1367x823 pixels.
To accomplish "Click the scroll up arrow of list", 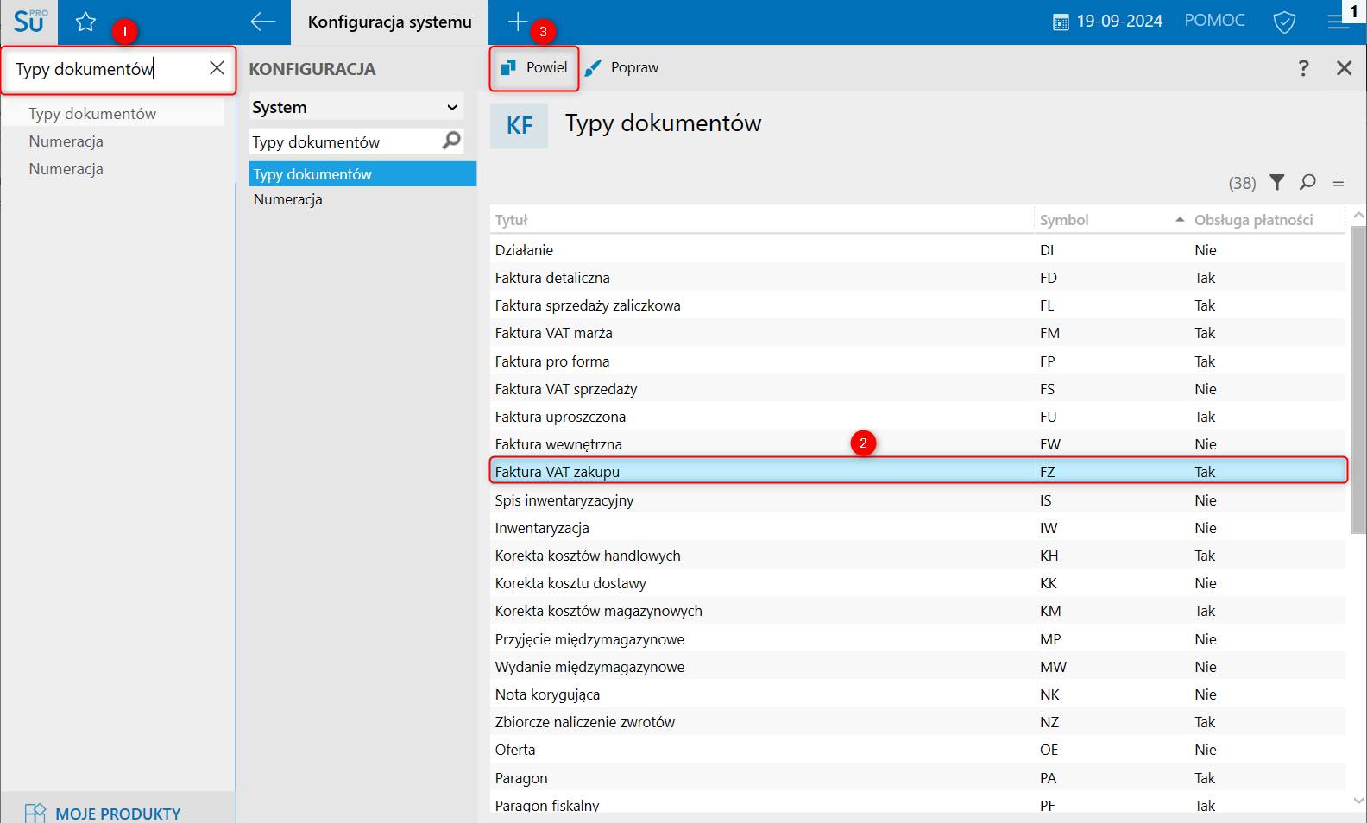I will (x=1358, y=215).
